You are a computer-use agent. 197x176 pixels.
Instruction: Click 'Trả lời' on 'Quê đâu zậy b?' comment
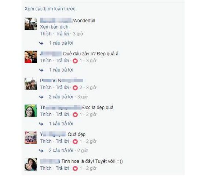[x=62, y=60]
